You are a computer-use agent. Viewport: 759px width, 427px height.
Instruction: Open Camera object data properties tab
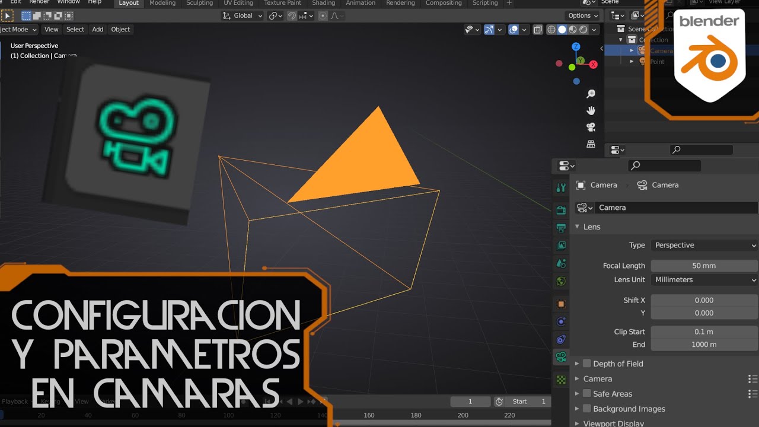561,357
